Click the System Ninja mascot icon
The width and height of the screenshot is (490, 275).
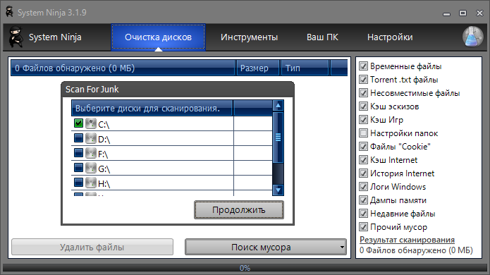(x=16, y=37)
